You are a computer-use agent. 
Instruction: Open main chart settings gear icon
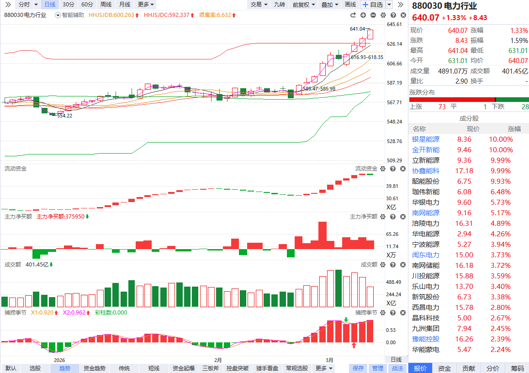(383, 15)
